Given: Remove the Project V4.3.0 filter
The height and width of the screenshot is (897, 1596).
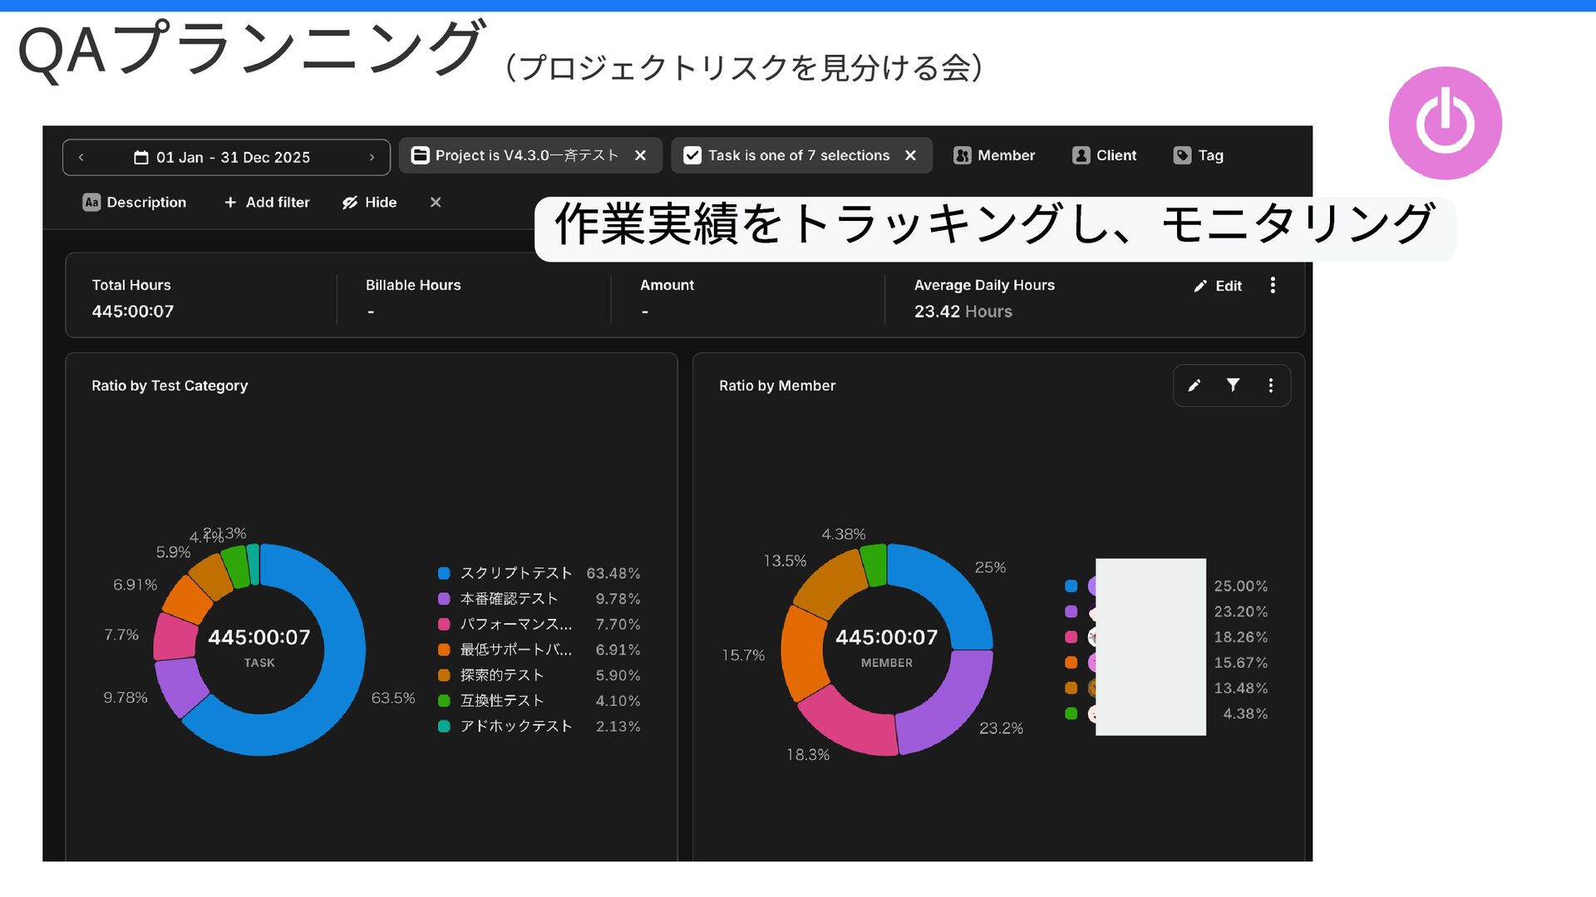Looking at the screenshot, I should pos(640,155).
